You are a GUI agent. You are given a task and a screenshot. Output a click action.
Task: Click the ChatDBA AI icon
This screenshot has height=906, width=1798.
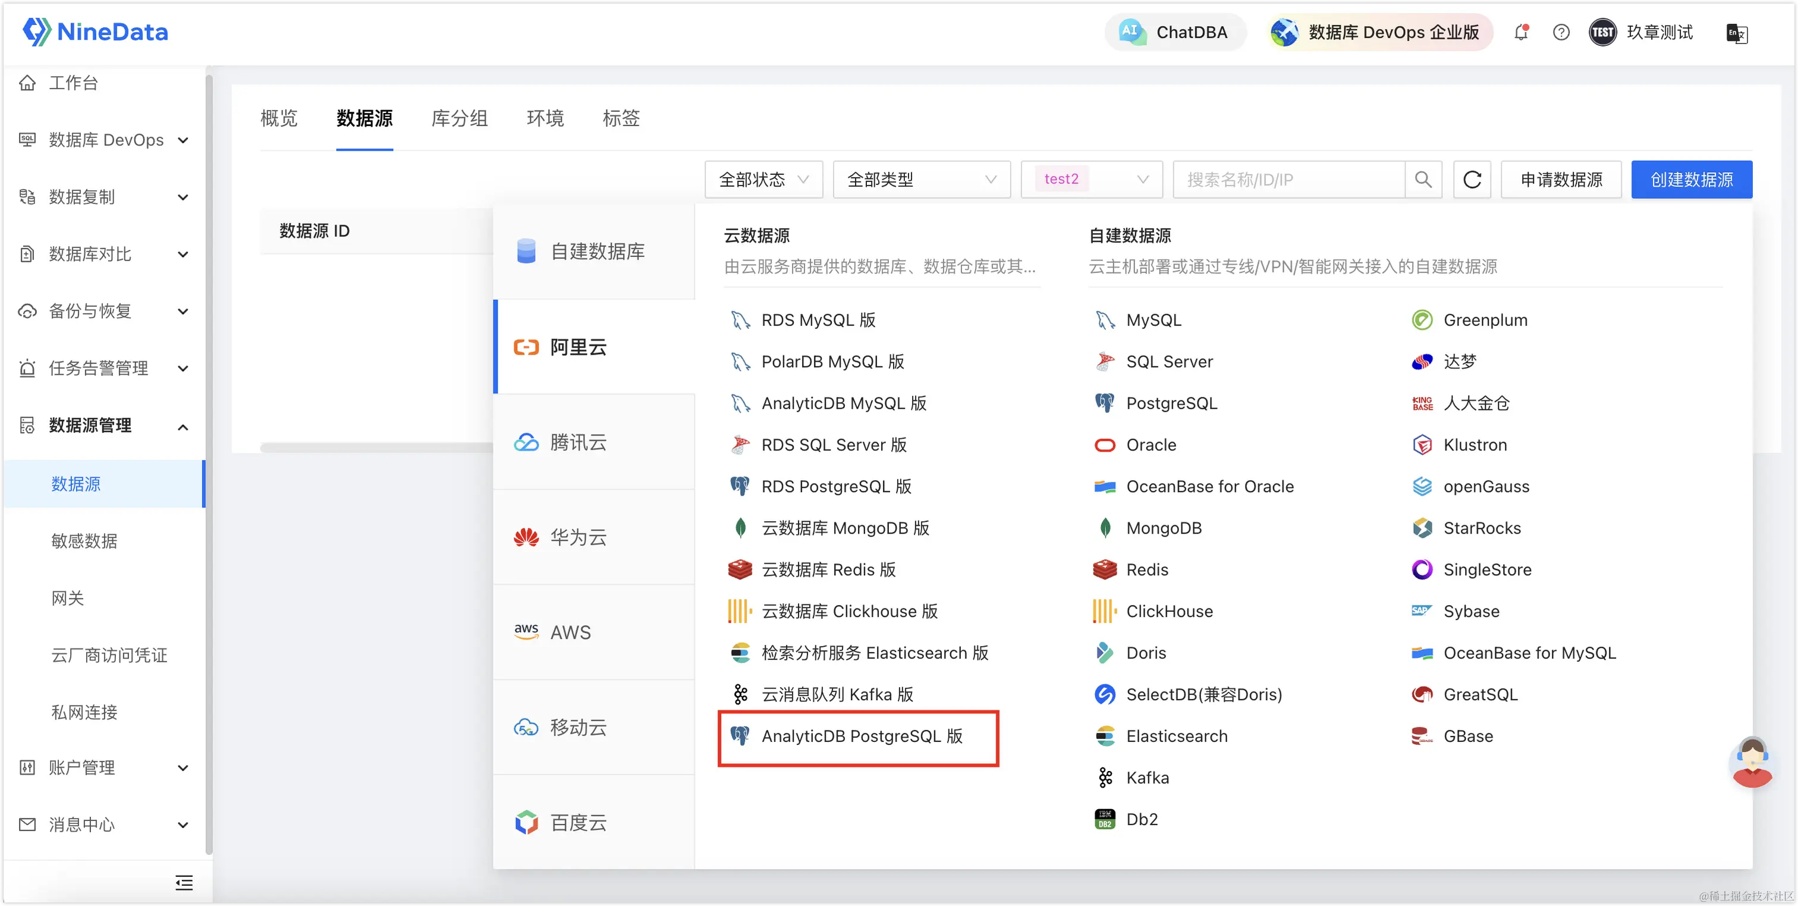tap(1131, 32)
